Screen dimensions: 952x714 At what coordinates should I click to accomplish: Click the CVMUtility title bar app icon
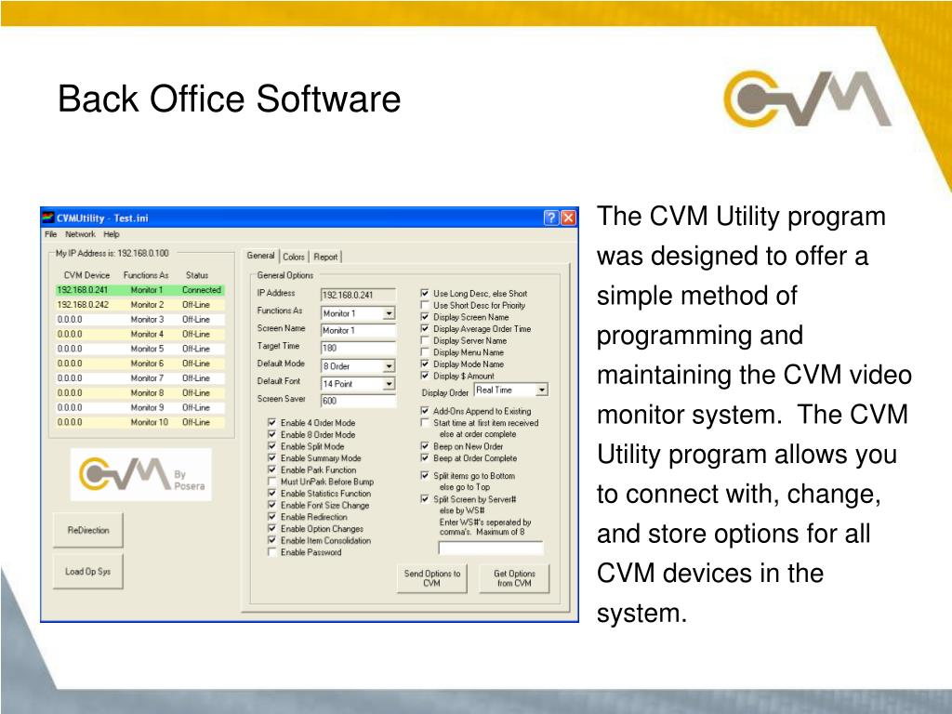pyautogui.click(x=48, y=218)
